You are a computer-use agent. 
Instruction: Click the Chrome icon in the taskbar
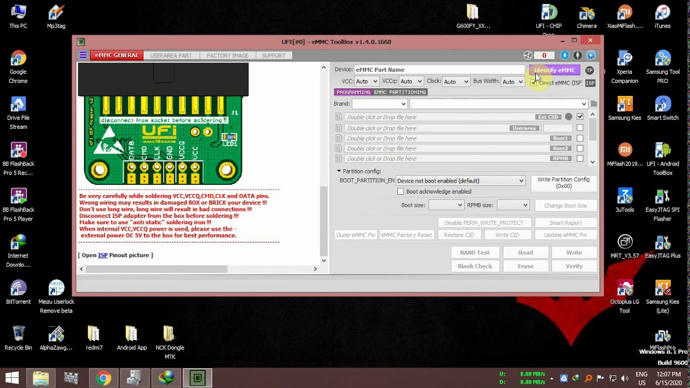103,378
